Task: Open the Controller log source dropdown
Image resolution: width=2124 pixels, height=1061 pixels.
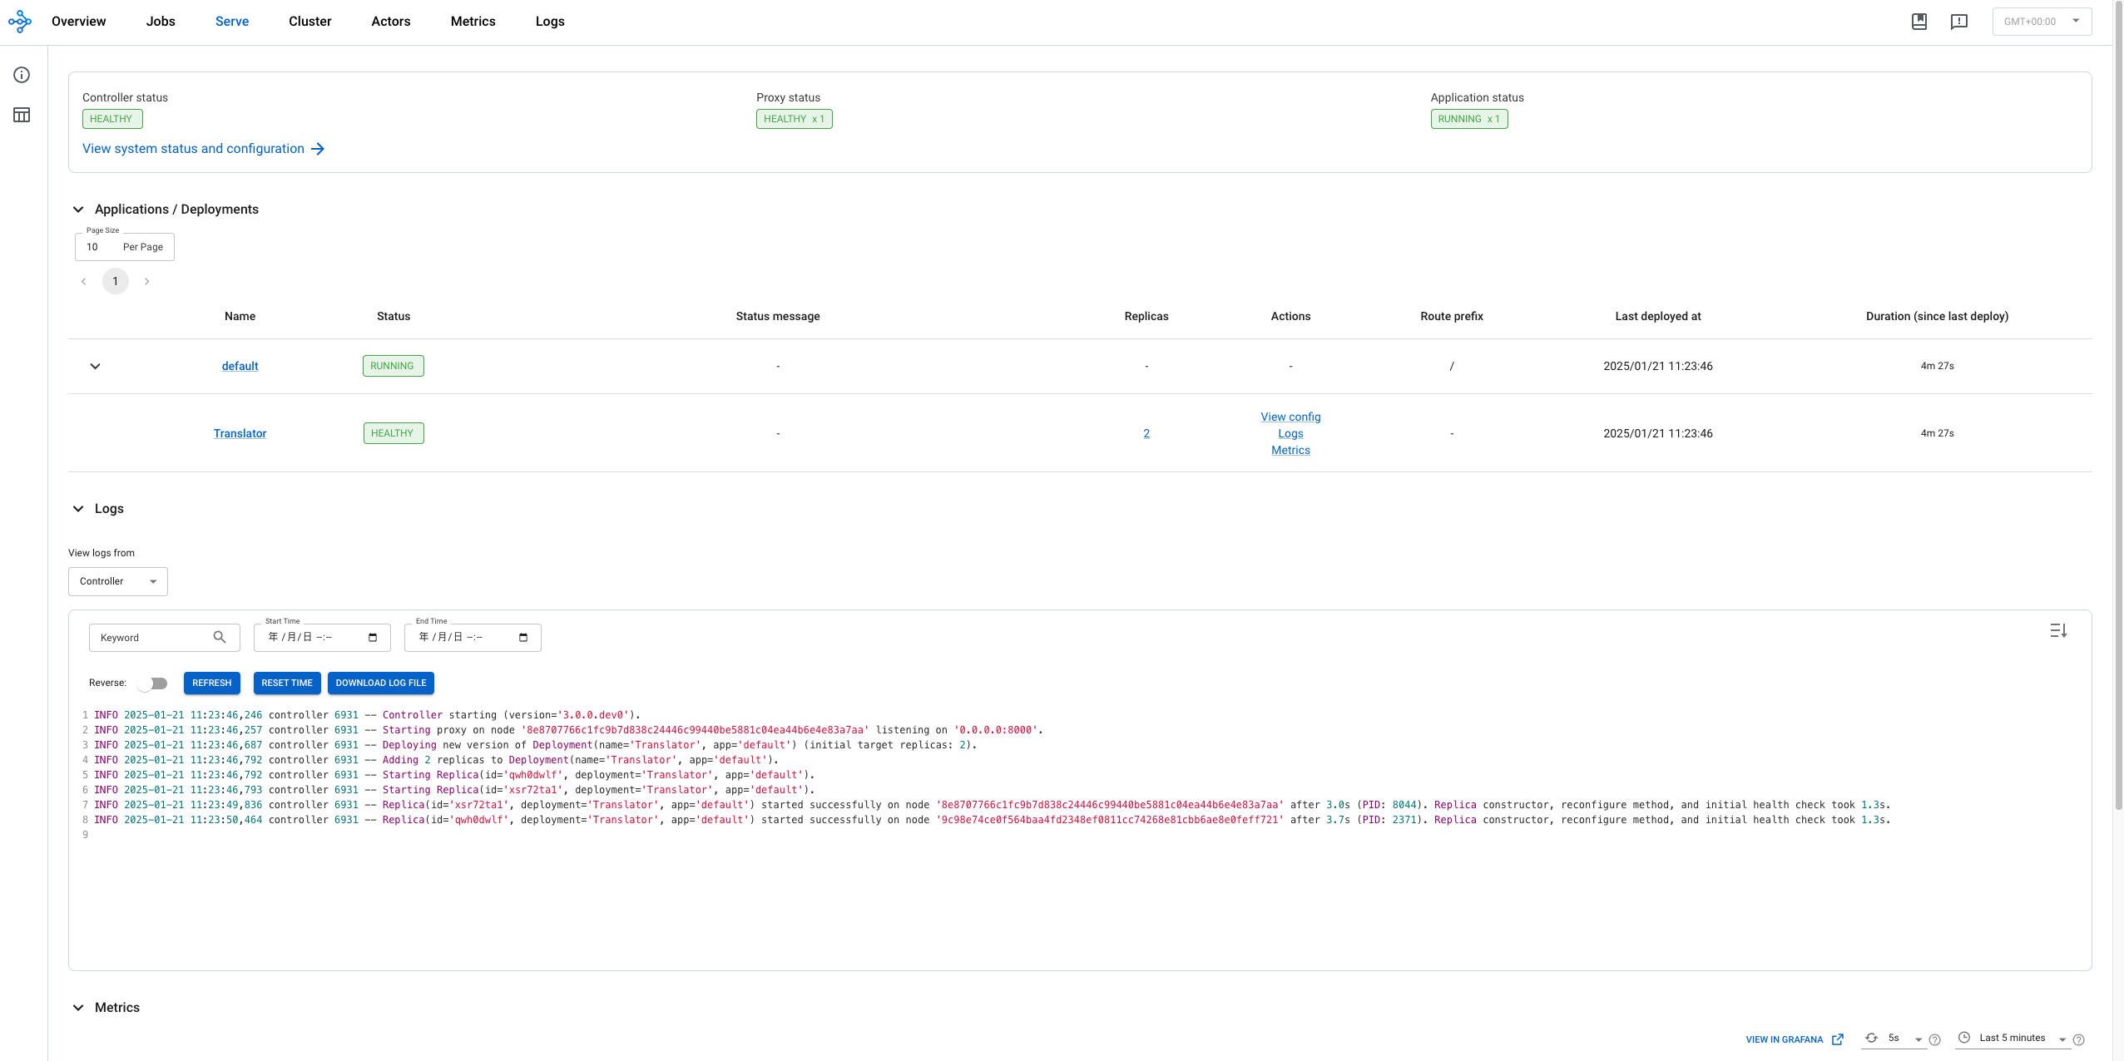Action: 118,581
